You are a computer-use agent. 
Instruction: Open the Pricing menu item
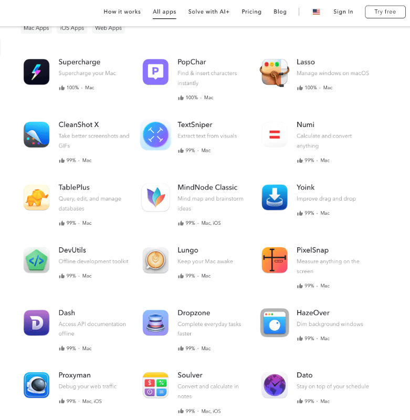[x=251, y=12]
